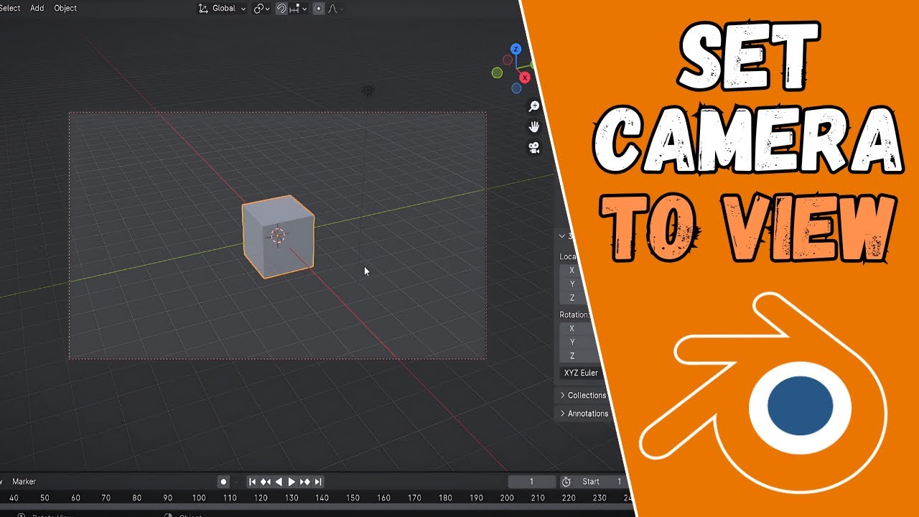Open Global transform orientation dropdown

click(223, 9)
